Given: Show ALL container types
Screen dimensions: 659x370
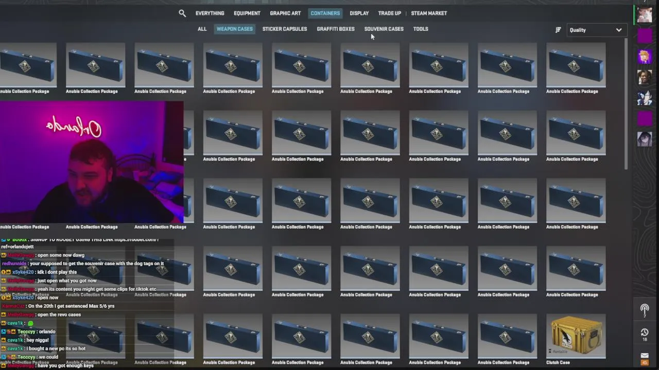Looking at the screenshot, I should [x=202, y=29].
